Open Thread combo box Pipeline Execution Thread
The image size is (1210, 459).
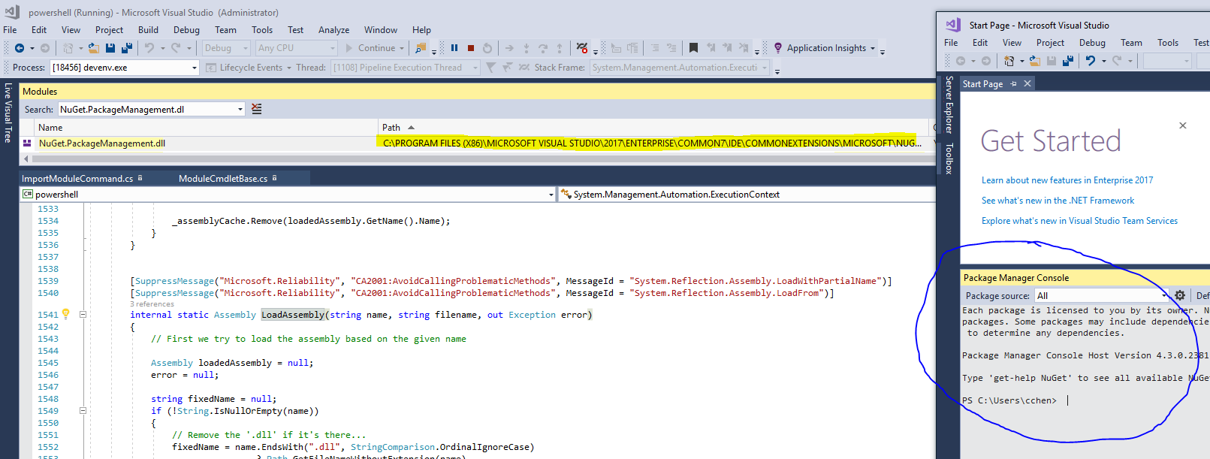pos(406,68)
